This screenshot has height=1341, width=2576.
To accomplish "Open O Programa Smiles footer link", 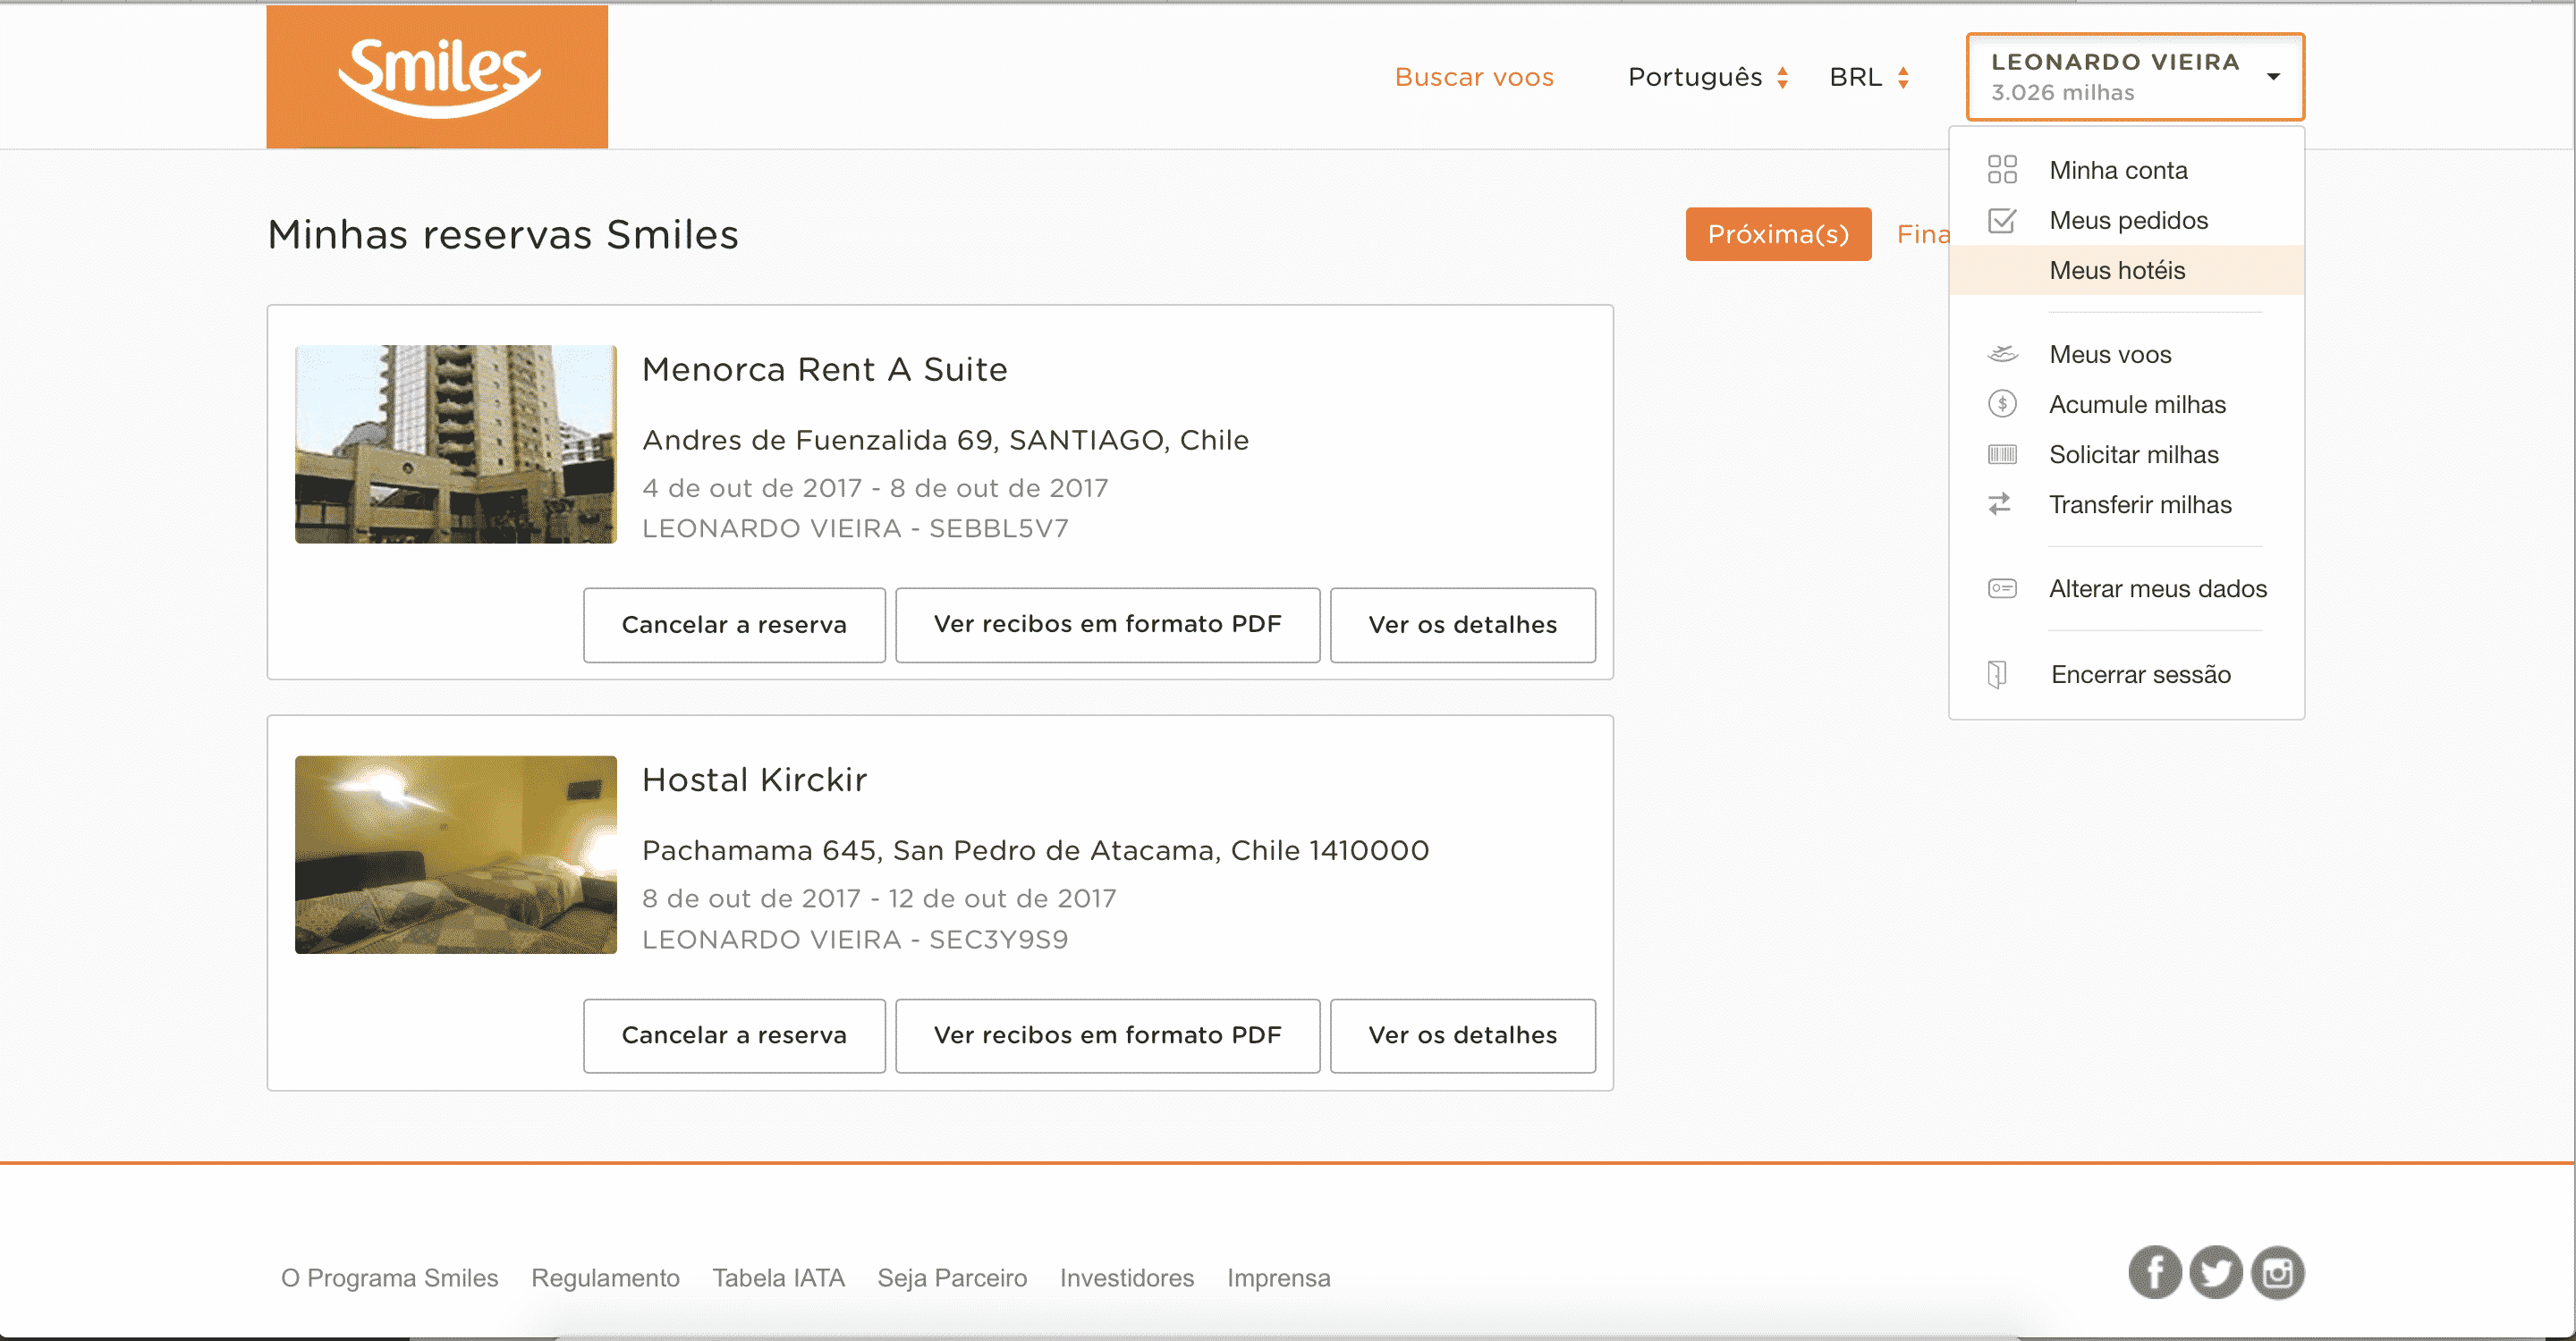I will pos(389,1277).
